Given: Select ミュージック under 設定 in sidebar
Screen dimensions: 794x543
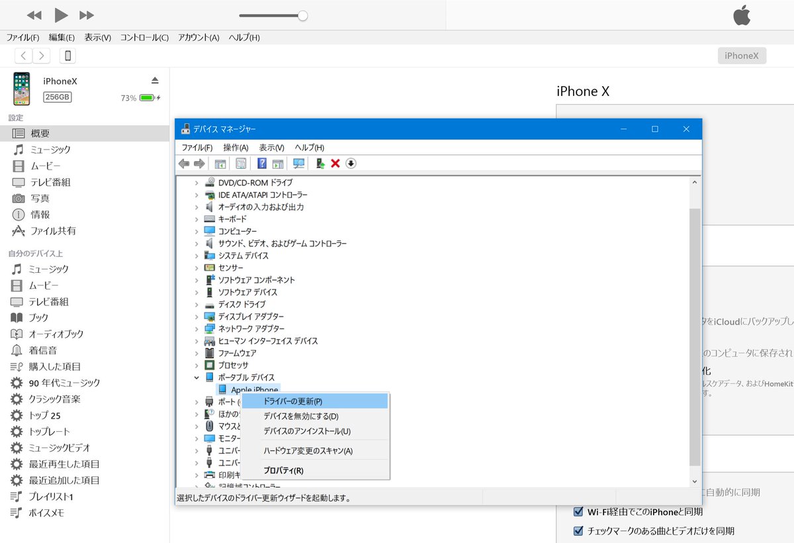Looking at the screenshot, I should [85, 150].
